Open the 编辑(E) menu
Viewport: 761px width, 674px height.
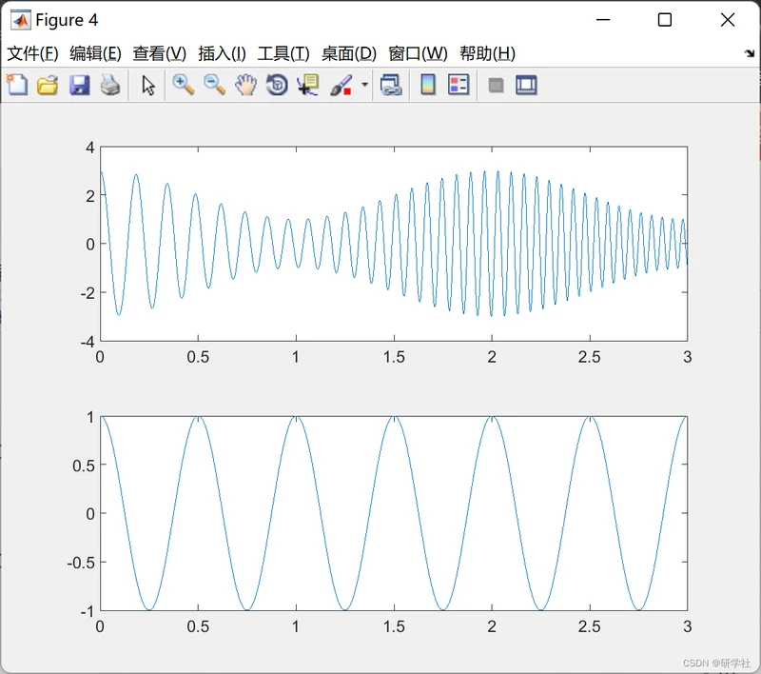96,53
